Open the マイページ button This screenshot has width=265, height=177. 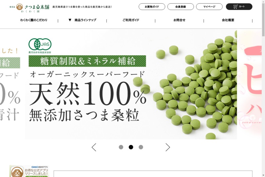click(x=209, y=7)
